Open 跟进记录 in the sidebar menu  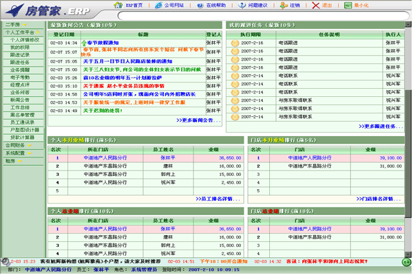(20, 55)
